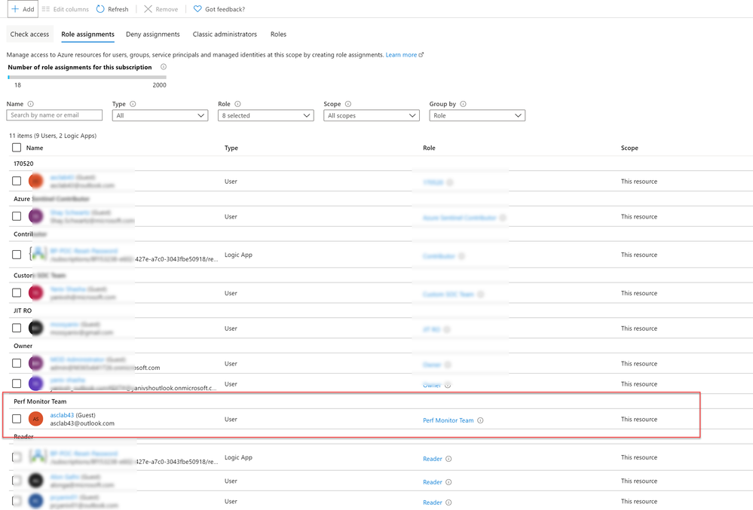Click Logic App icon under Contributor group
Image resolution: width=753 pixels, height=510 pixels.
pos(38,253)
